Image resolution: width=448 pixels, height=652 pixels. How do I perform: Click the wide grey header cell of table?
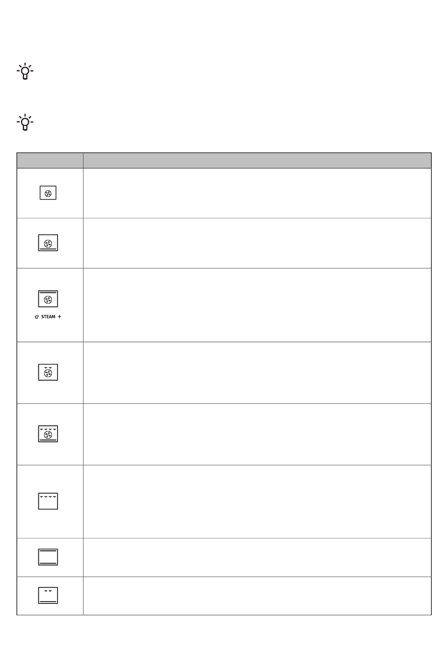tap(257, 160)
